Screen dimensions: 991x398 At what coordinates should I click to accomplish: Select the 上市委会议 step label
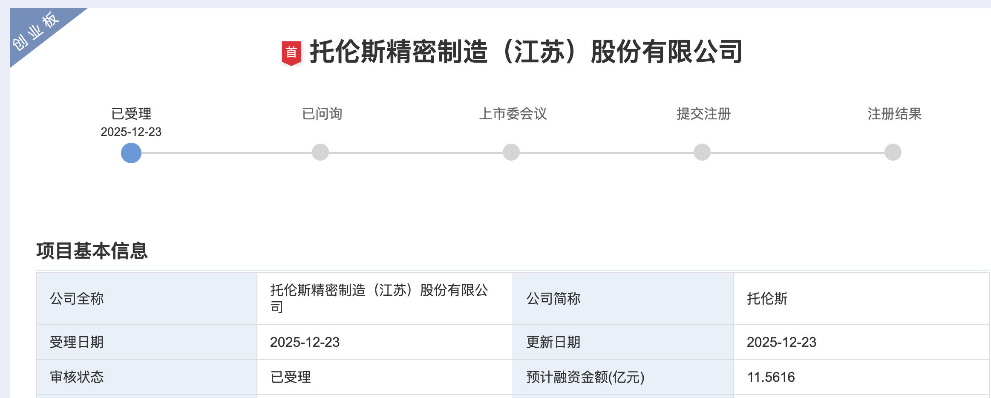tap(513, 114)
